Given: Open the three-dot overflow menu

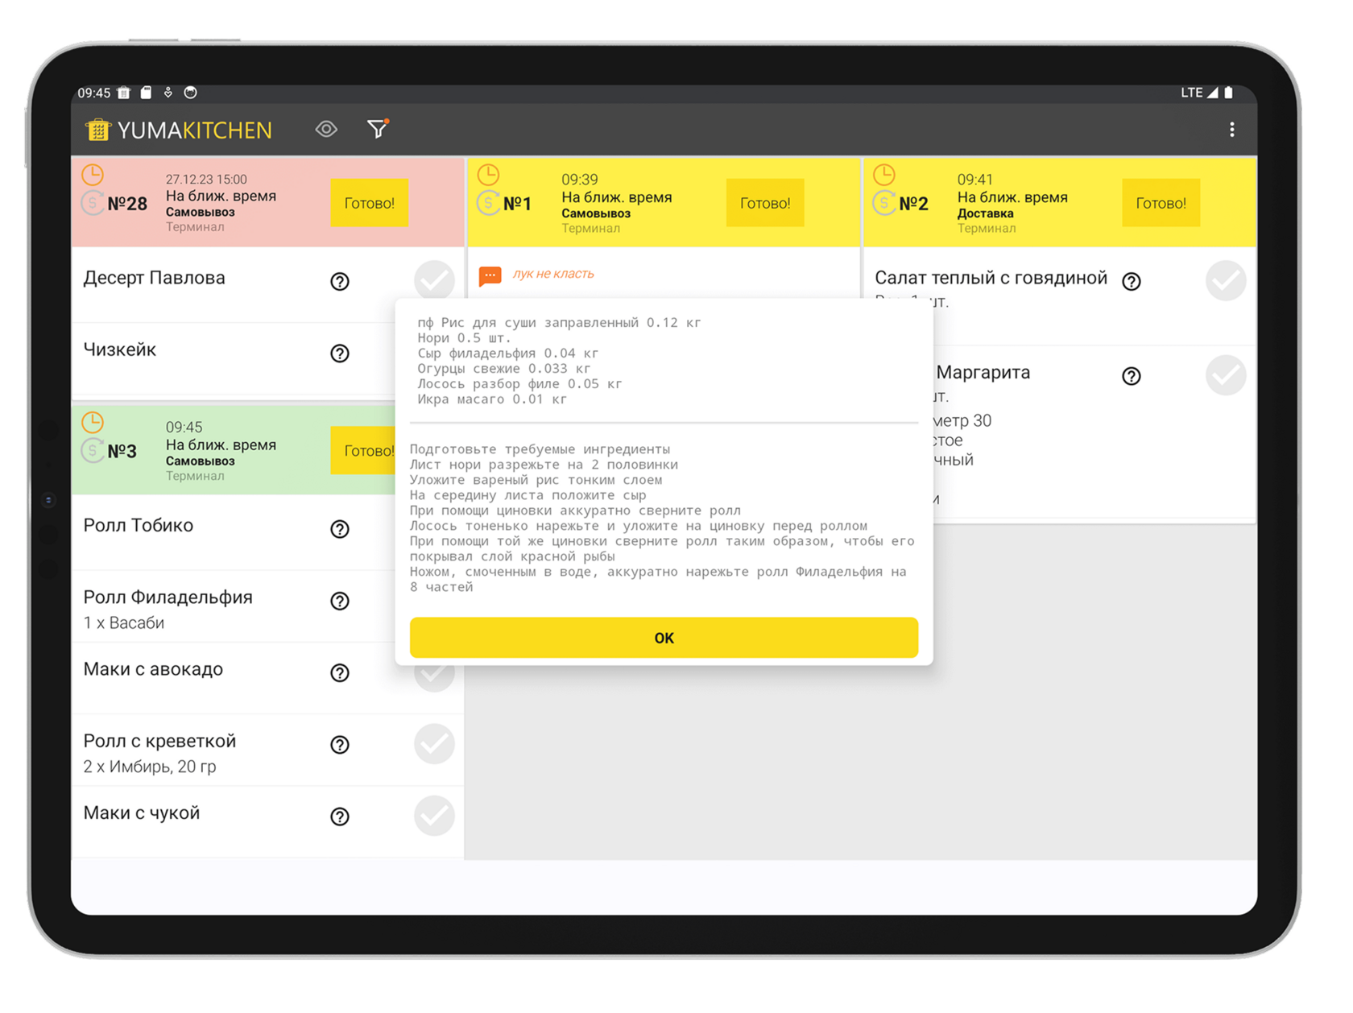Looking at the screenshot, I should [1231, 130].
